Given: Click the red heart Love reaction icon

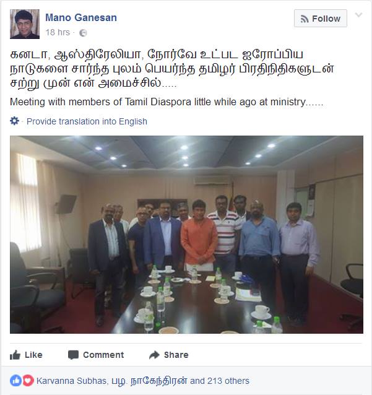Looking at the screenshot, I should tap(28, 380).
